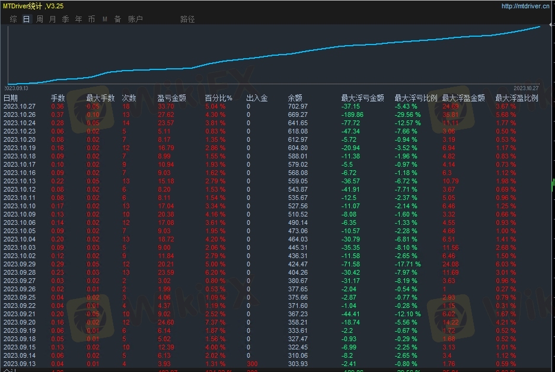Select the 2023.10.26 row date
The height and width of the screenshot is (372, 555).
coord(20,115)
